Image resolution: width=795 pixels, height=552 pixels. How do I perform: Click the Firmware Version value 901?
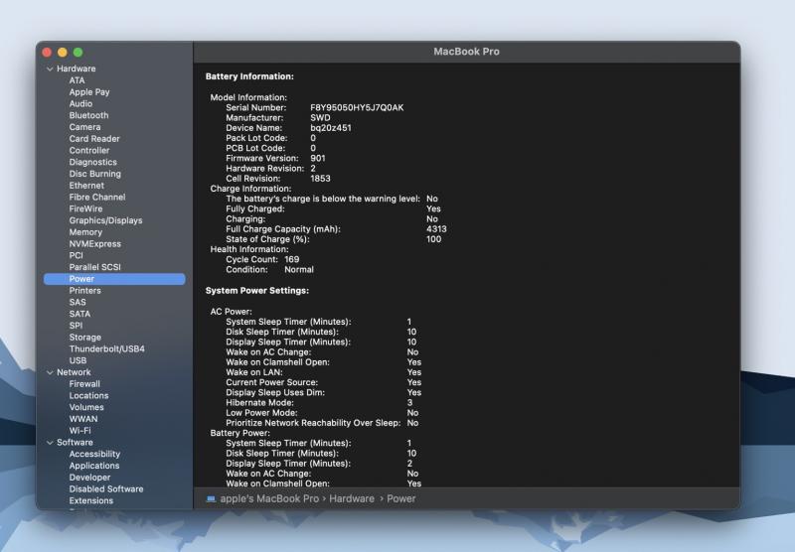point(318,159)
